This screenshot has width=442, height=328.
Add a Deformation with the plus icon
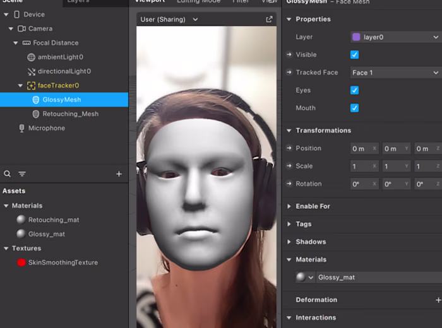click(438, 300)
